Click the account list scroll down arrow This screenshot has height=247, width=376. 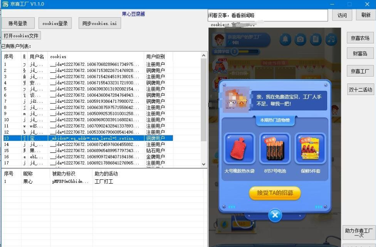[x=203, y=164]
